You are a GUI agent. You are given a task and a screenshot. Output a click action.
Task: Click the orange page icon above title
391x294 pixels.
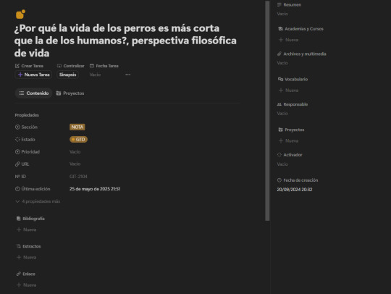pos(20,14)
